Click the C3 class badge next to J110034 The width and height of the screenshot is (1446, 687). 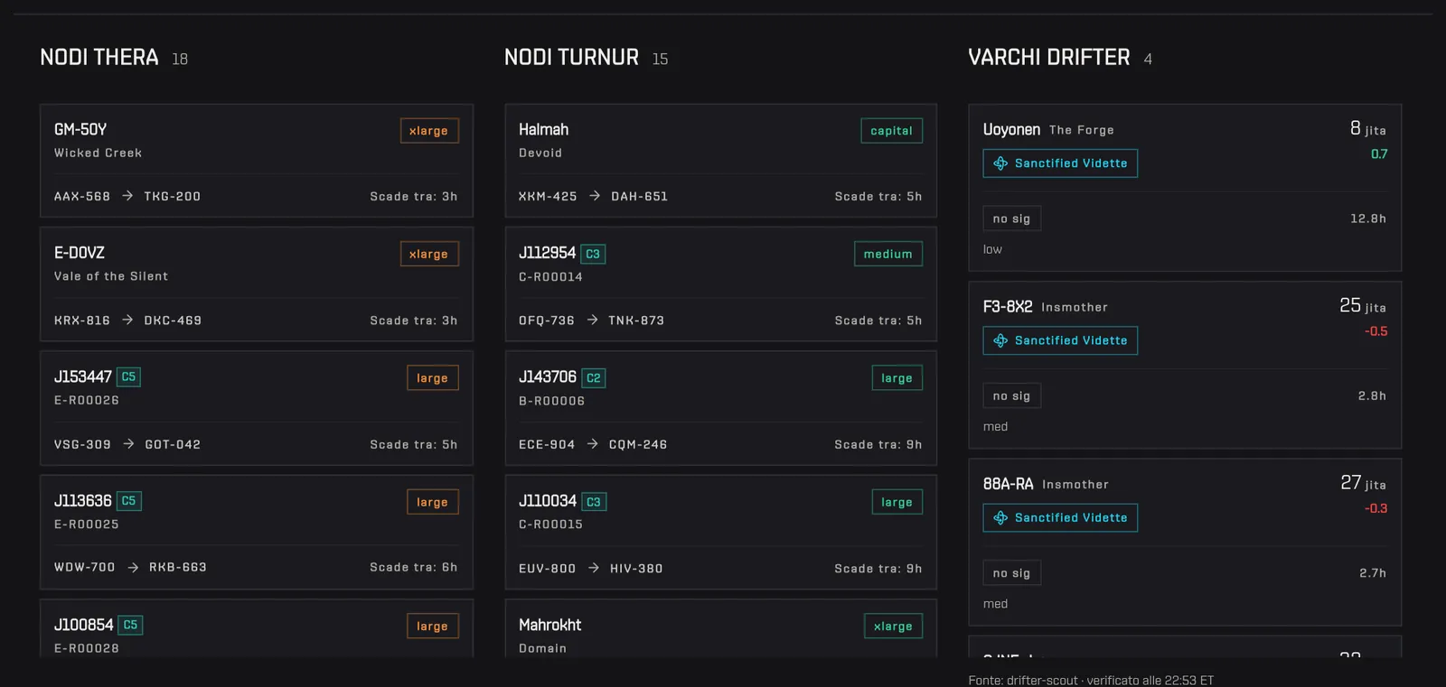594,502
